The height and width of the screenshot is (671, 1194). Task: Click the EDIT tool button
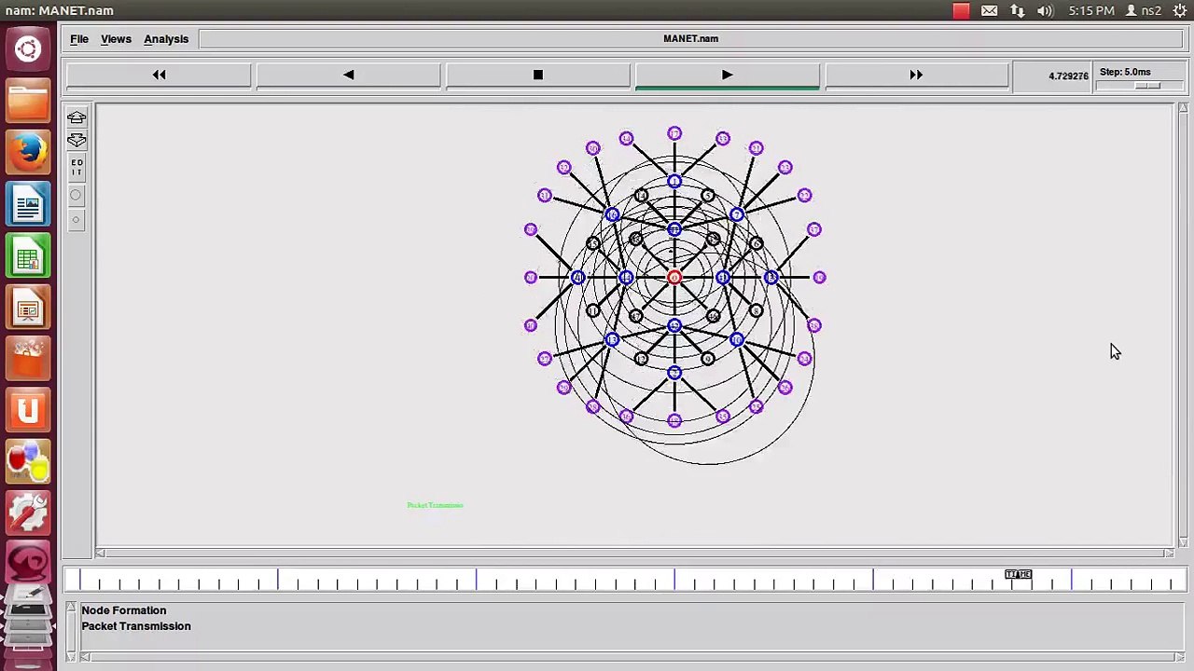76,168
